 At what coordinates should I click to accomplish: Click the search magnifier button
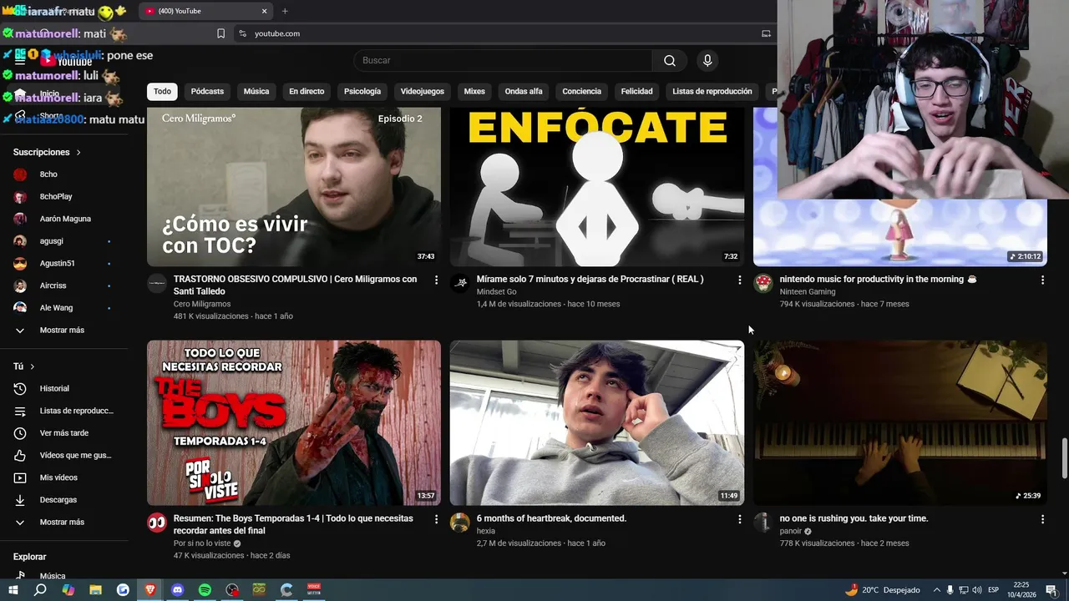670,60
